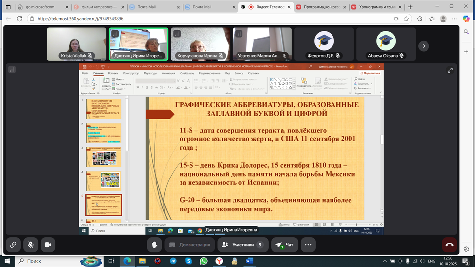Switch to the Программа_конгресс PDF tab
475x267 pixels.
[319, 7]
